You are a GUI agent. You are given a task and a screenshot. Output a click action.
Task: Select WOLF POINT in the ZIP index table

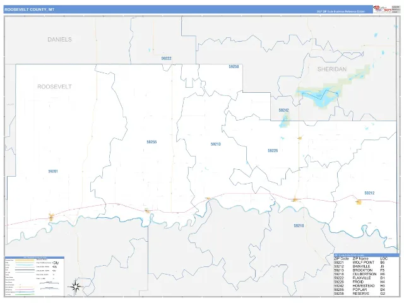pos(364,263)
